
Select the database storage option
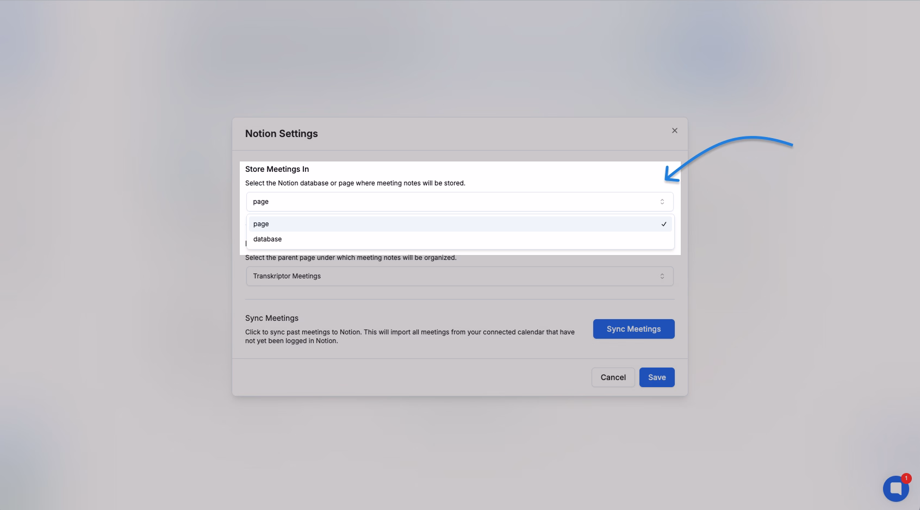[268, 239]
